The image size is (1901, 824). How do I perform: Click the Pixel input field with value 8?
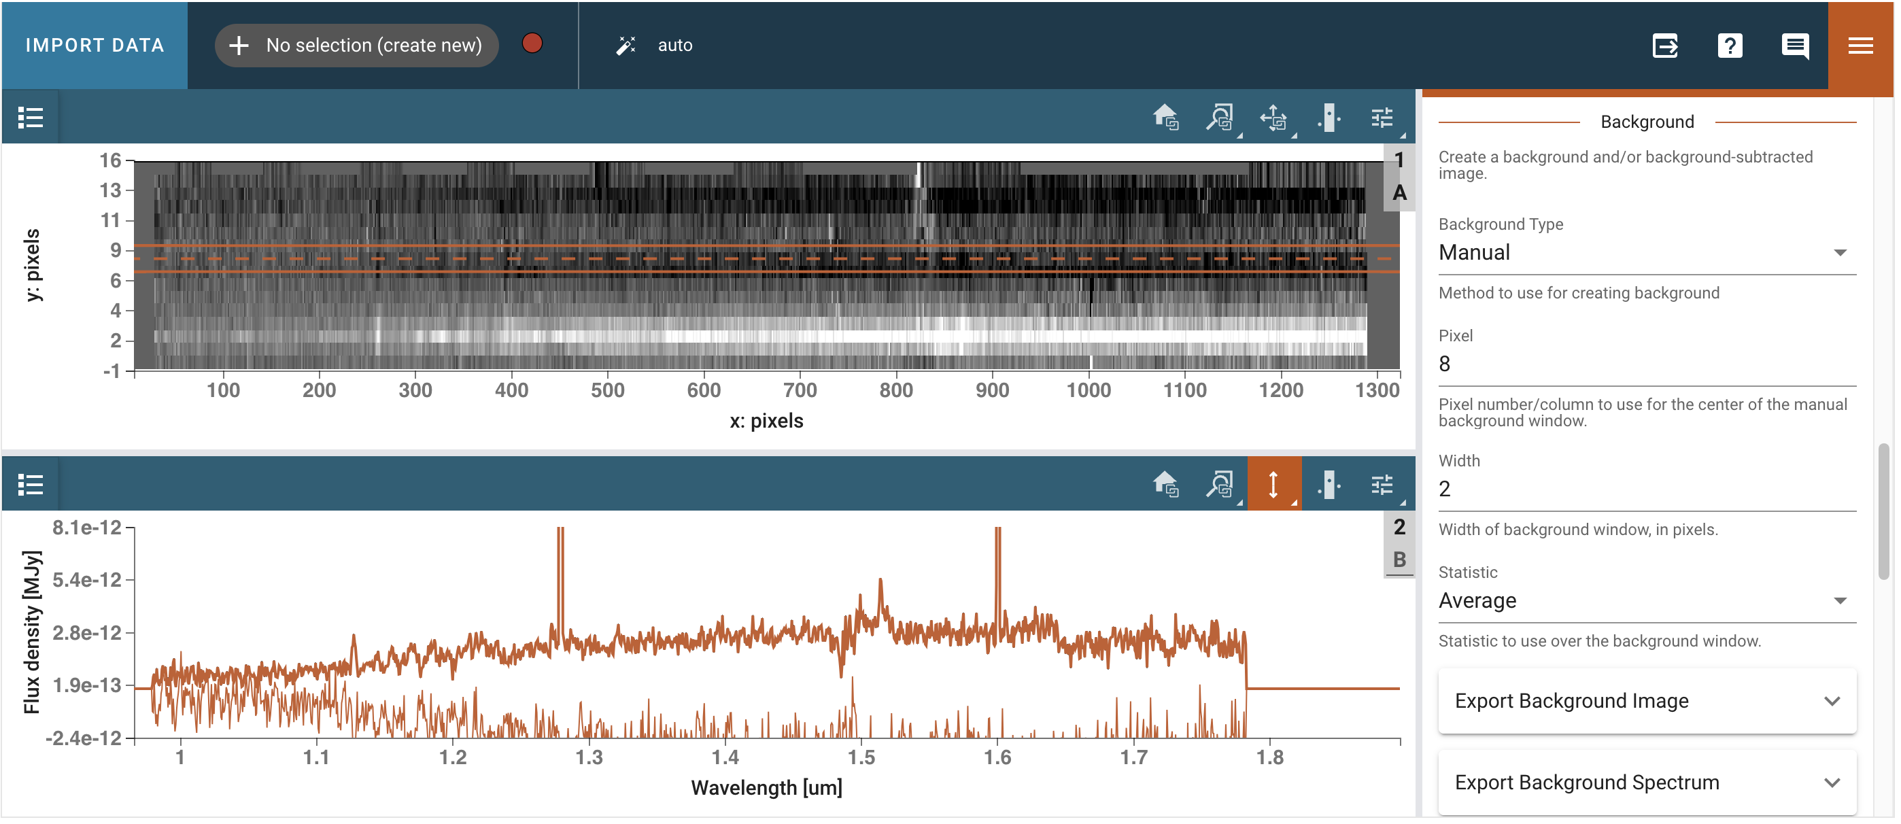pyautogui.click(x=1645, y=364)
